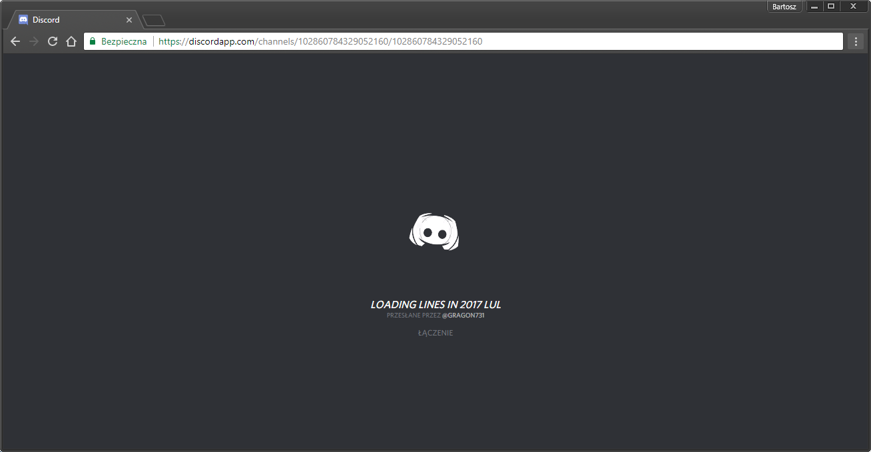Click the @GRAGON731 username
The height and width of the screenshot is (452, 871).
point(463,316)
